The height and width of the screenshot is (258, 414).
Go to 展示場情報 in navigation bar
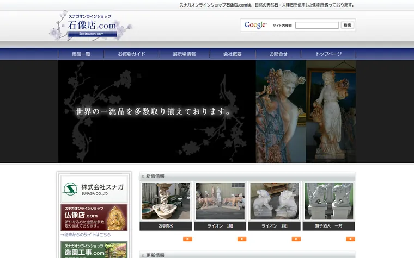point(184,54)
